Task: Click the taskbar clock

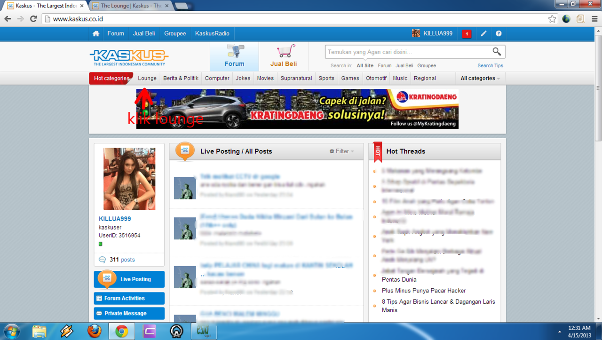Action: click(x=579, y=332)
